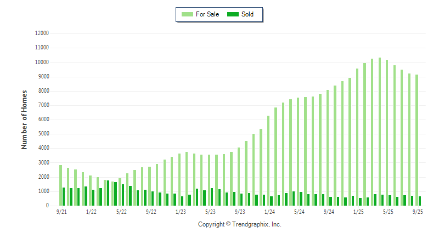Click the 1/23 x-axis date label
The image size is (439, 238).
coord(180,212)
